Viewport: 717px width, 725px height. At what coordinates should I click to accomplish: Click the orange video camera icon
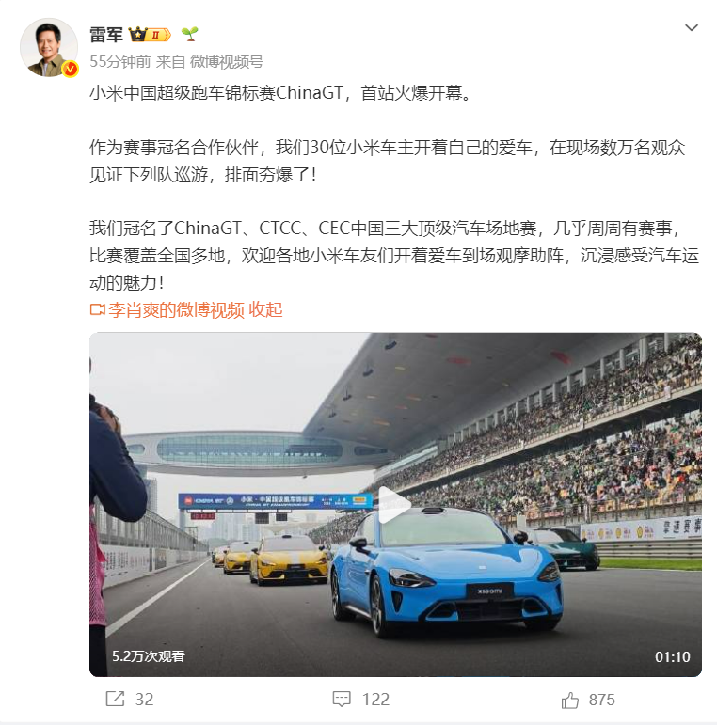(97, 309)
